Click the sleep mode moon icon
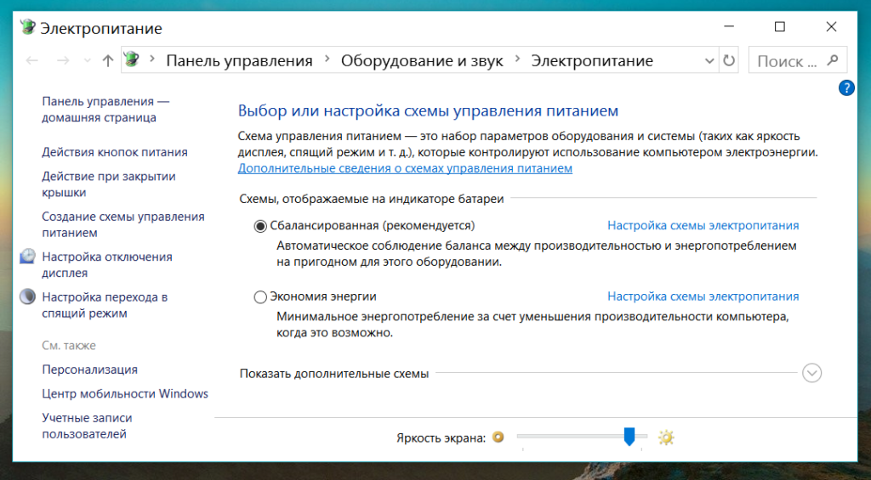 click(x=27, y=296)
